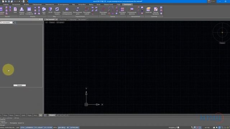Click the Save icon in quick access toolbar
This screenshot has height=129, width=230.
pos(9,1)
